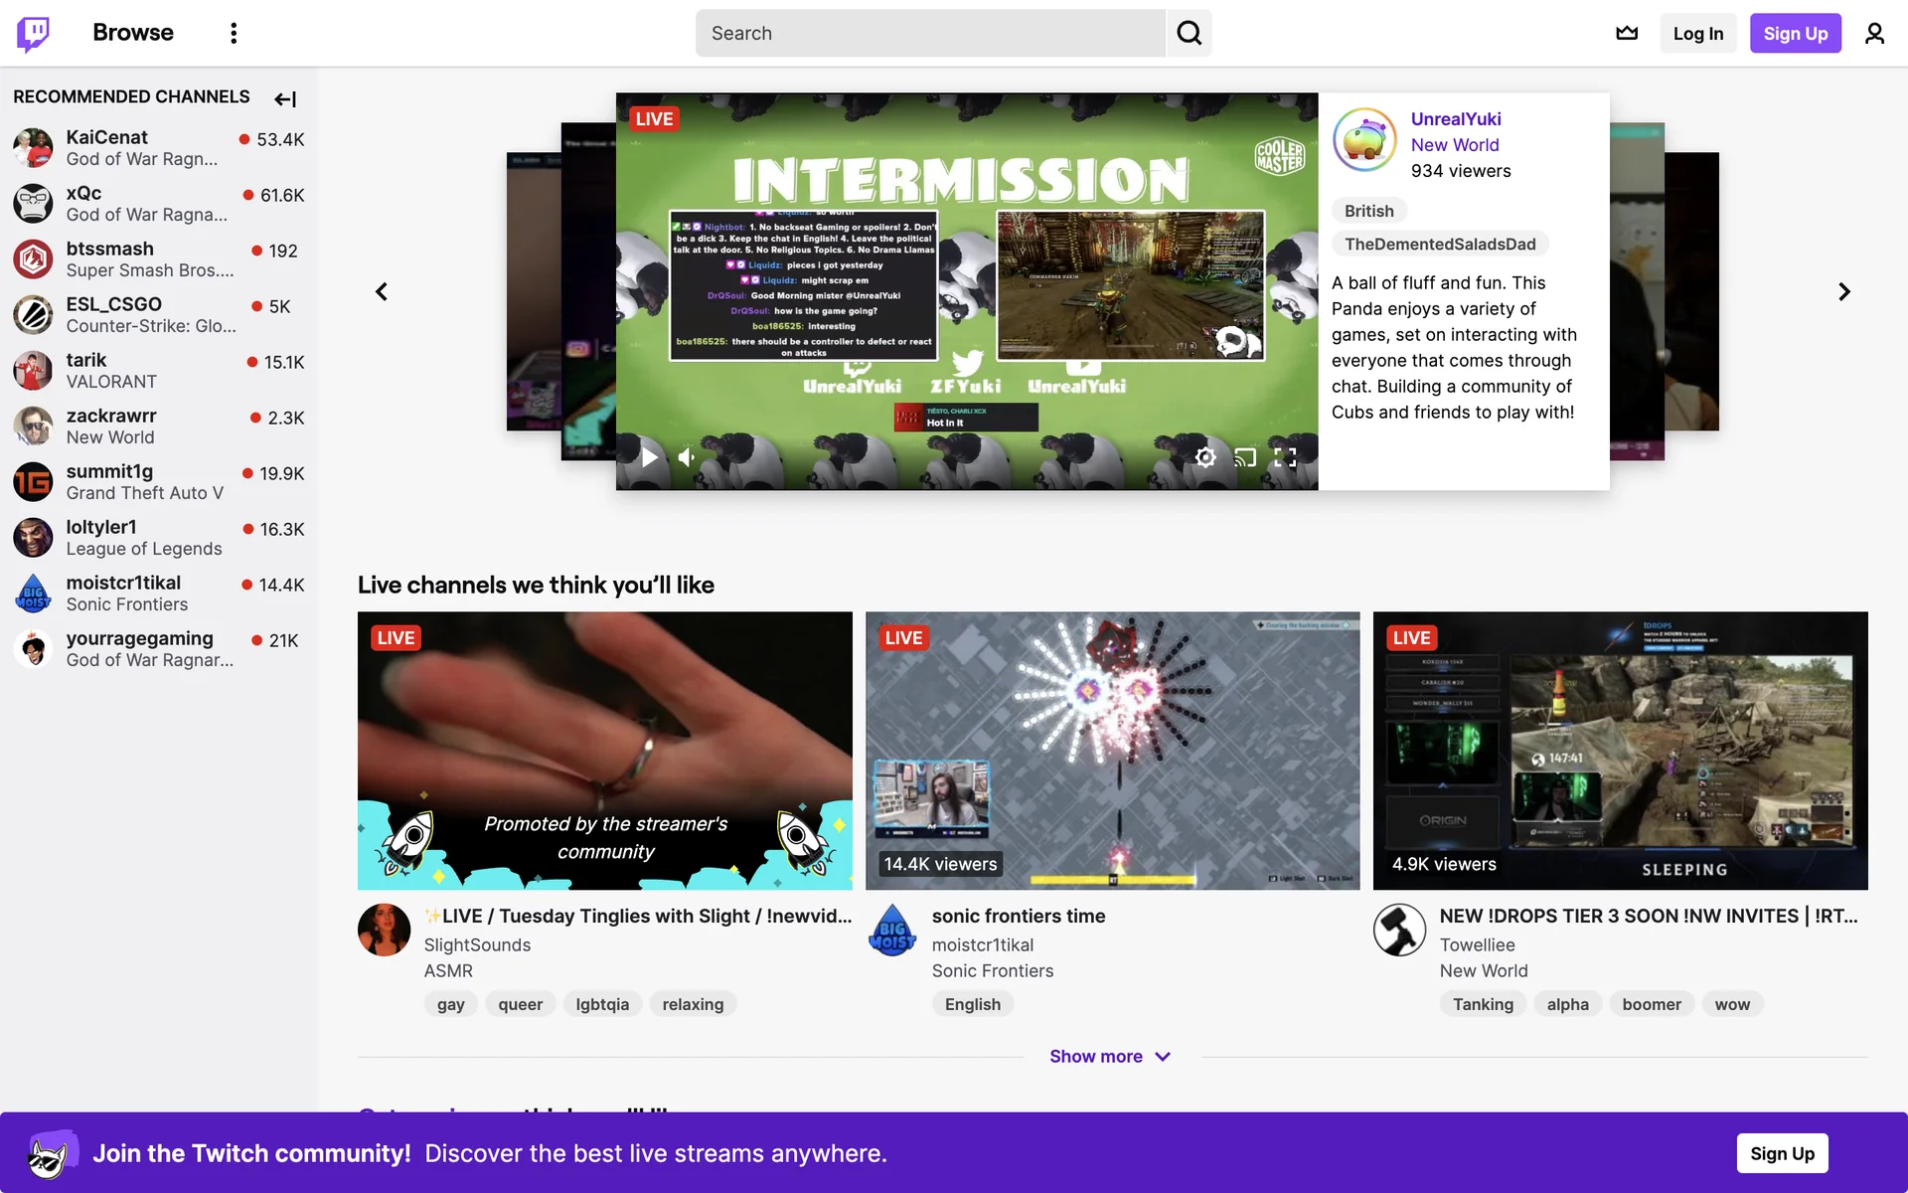Click the search magnifier button
Viewport: 1908px width, 1193px height.
[1189, 33]
